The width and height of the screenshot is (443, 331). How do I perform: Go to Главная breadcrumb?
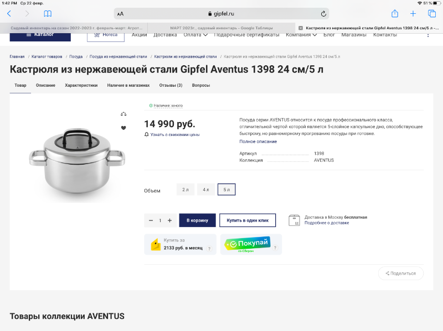point(17,57)
